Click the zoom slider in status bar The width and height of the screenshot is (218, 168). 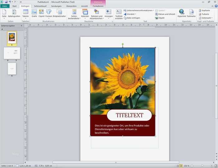(x=202, y=166)
